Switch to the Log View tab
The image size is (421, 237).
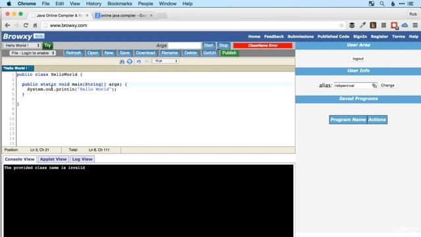coord(82,159)
